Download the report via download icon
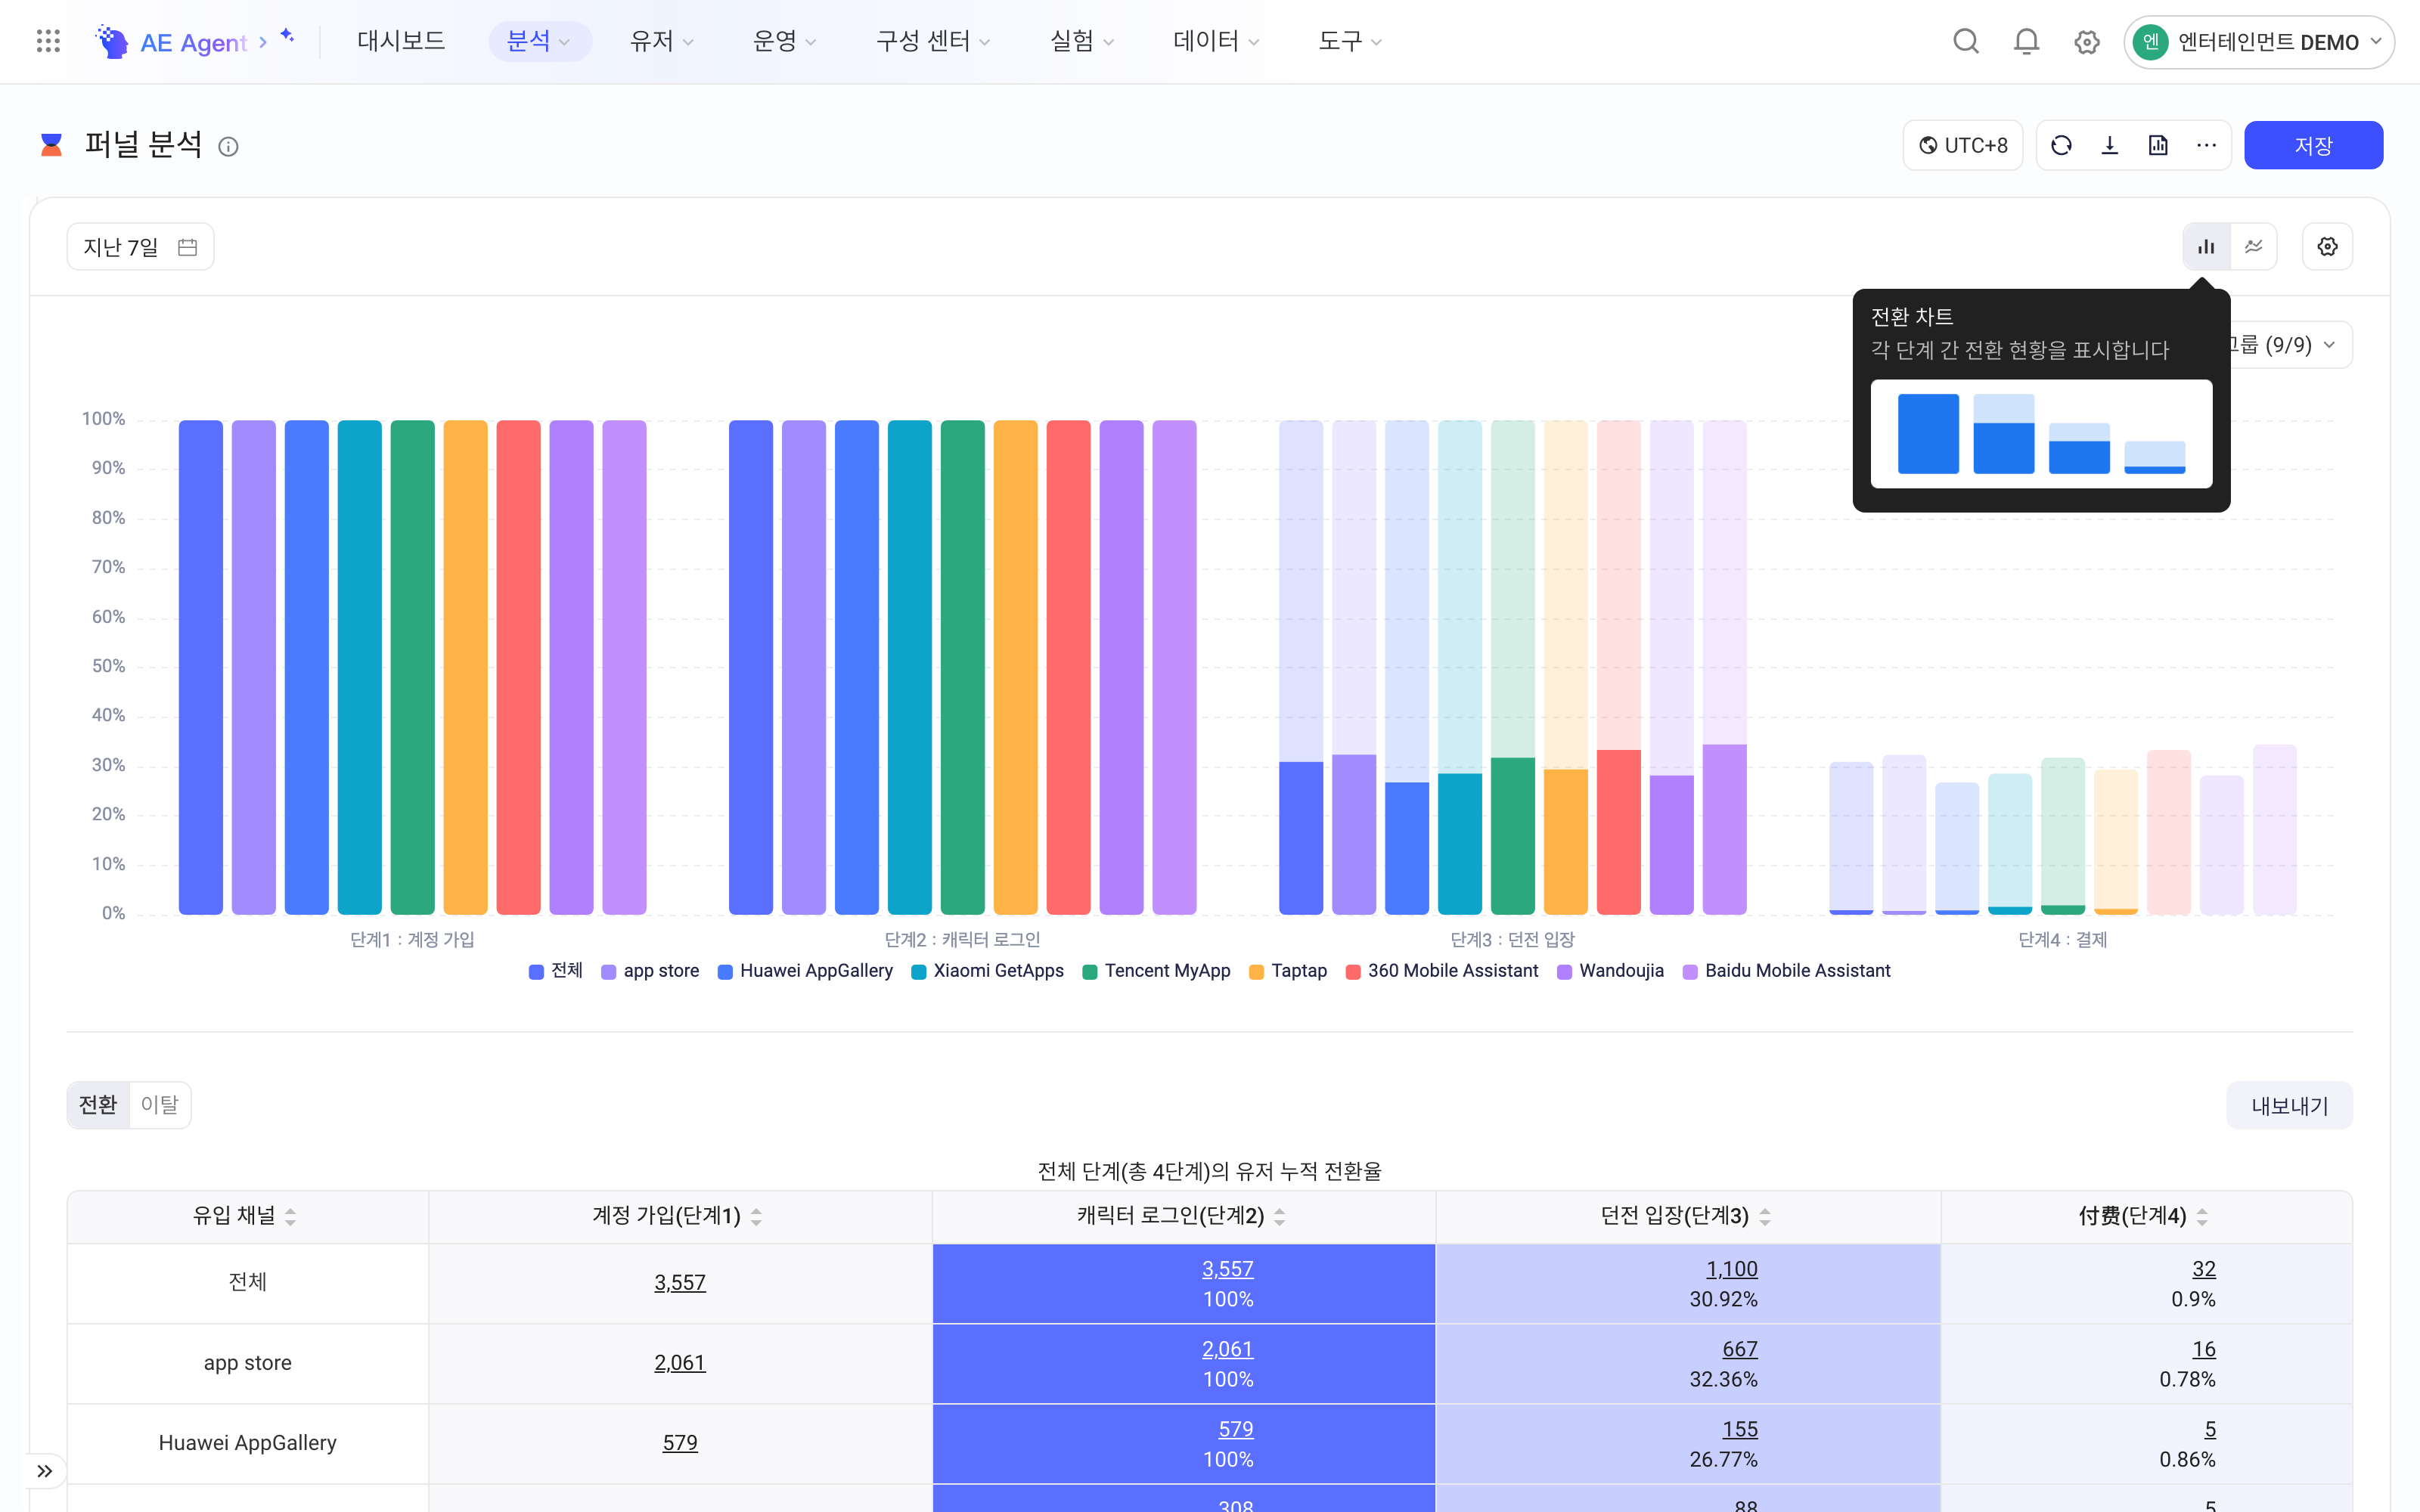This screenshot has height=1512, width=2420. 2110,145
